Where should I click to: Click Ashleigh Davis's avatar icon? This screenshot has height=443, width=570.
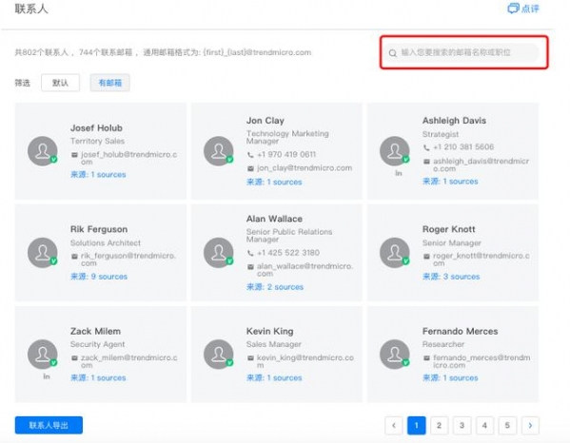pyautogui.click(x=395, y=151)
